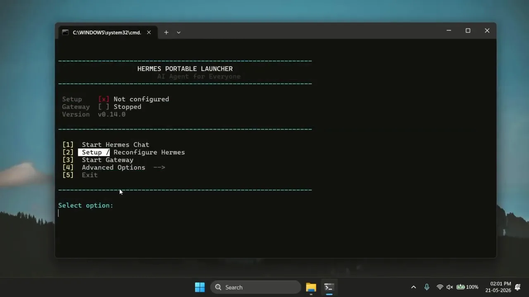The height and width of the screenshot is (297, 529).
Task: Click the 'Stopped' gateway status
Action: point(127,107)
